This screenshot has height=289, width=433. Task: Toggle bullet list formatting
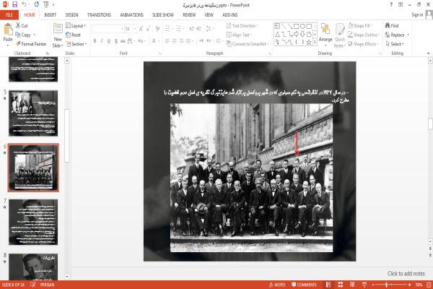tap(169, 28)
